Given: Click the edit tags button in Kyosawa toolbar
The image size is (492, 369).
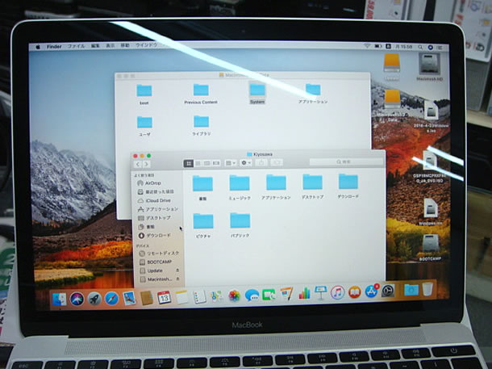Looking at the screenshot, I should click(x=277, y=162).
